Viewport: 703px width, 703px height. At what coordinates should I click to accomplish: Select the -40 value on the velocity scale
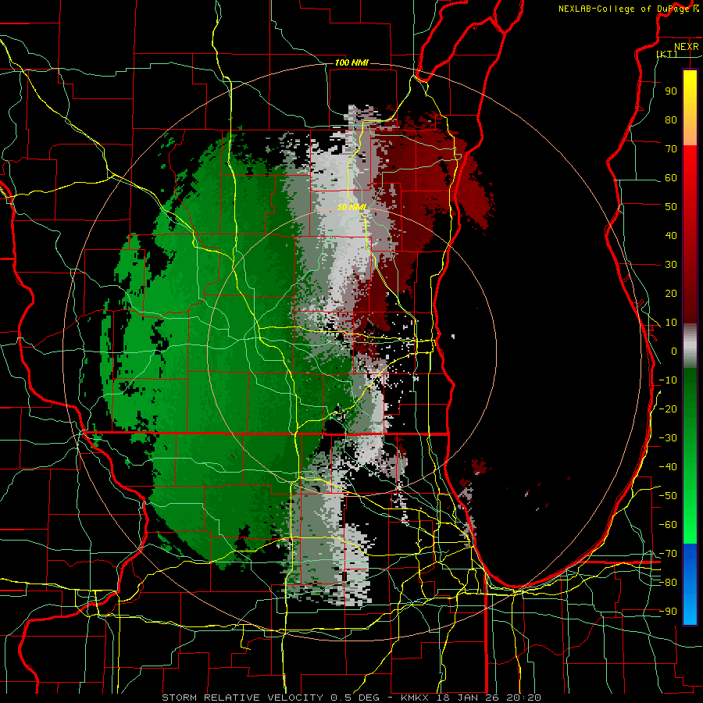coord(668,467)
